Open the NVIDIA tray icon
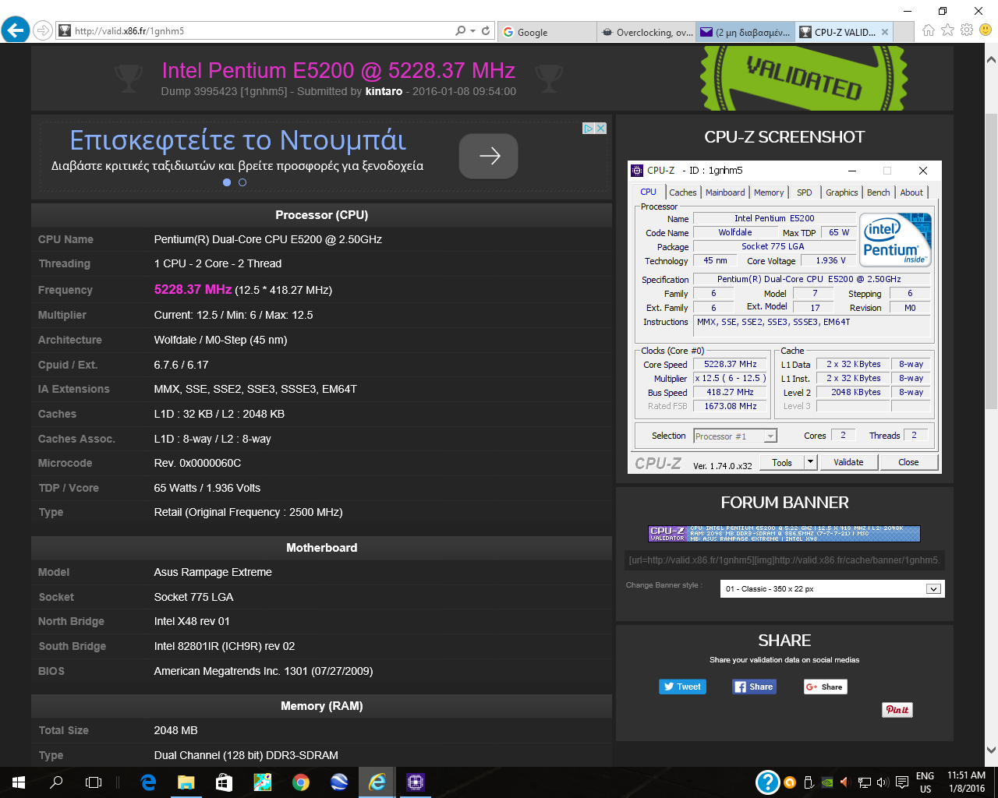This screenshot has height=798, width=998. (827, 782)
